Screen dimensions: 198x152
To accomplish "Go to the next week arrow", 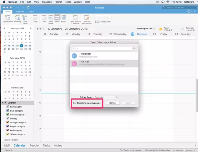I will [x=43, y=29].
